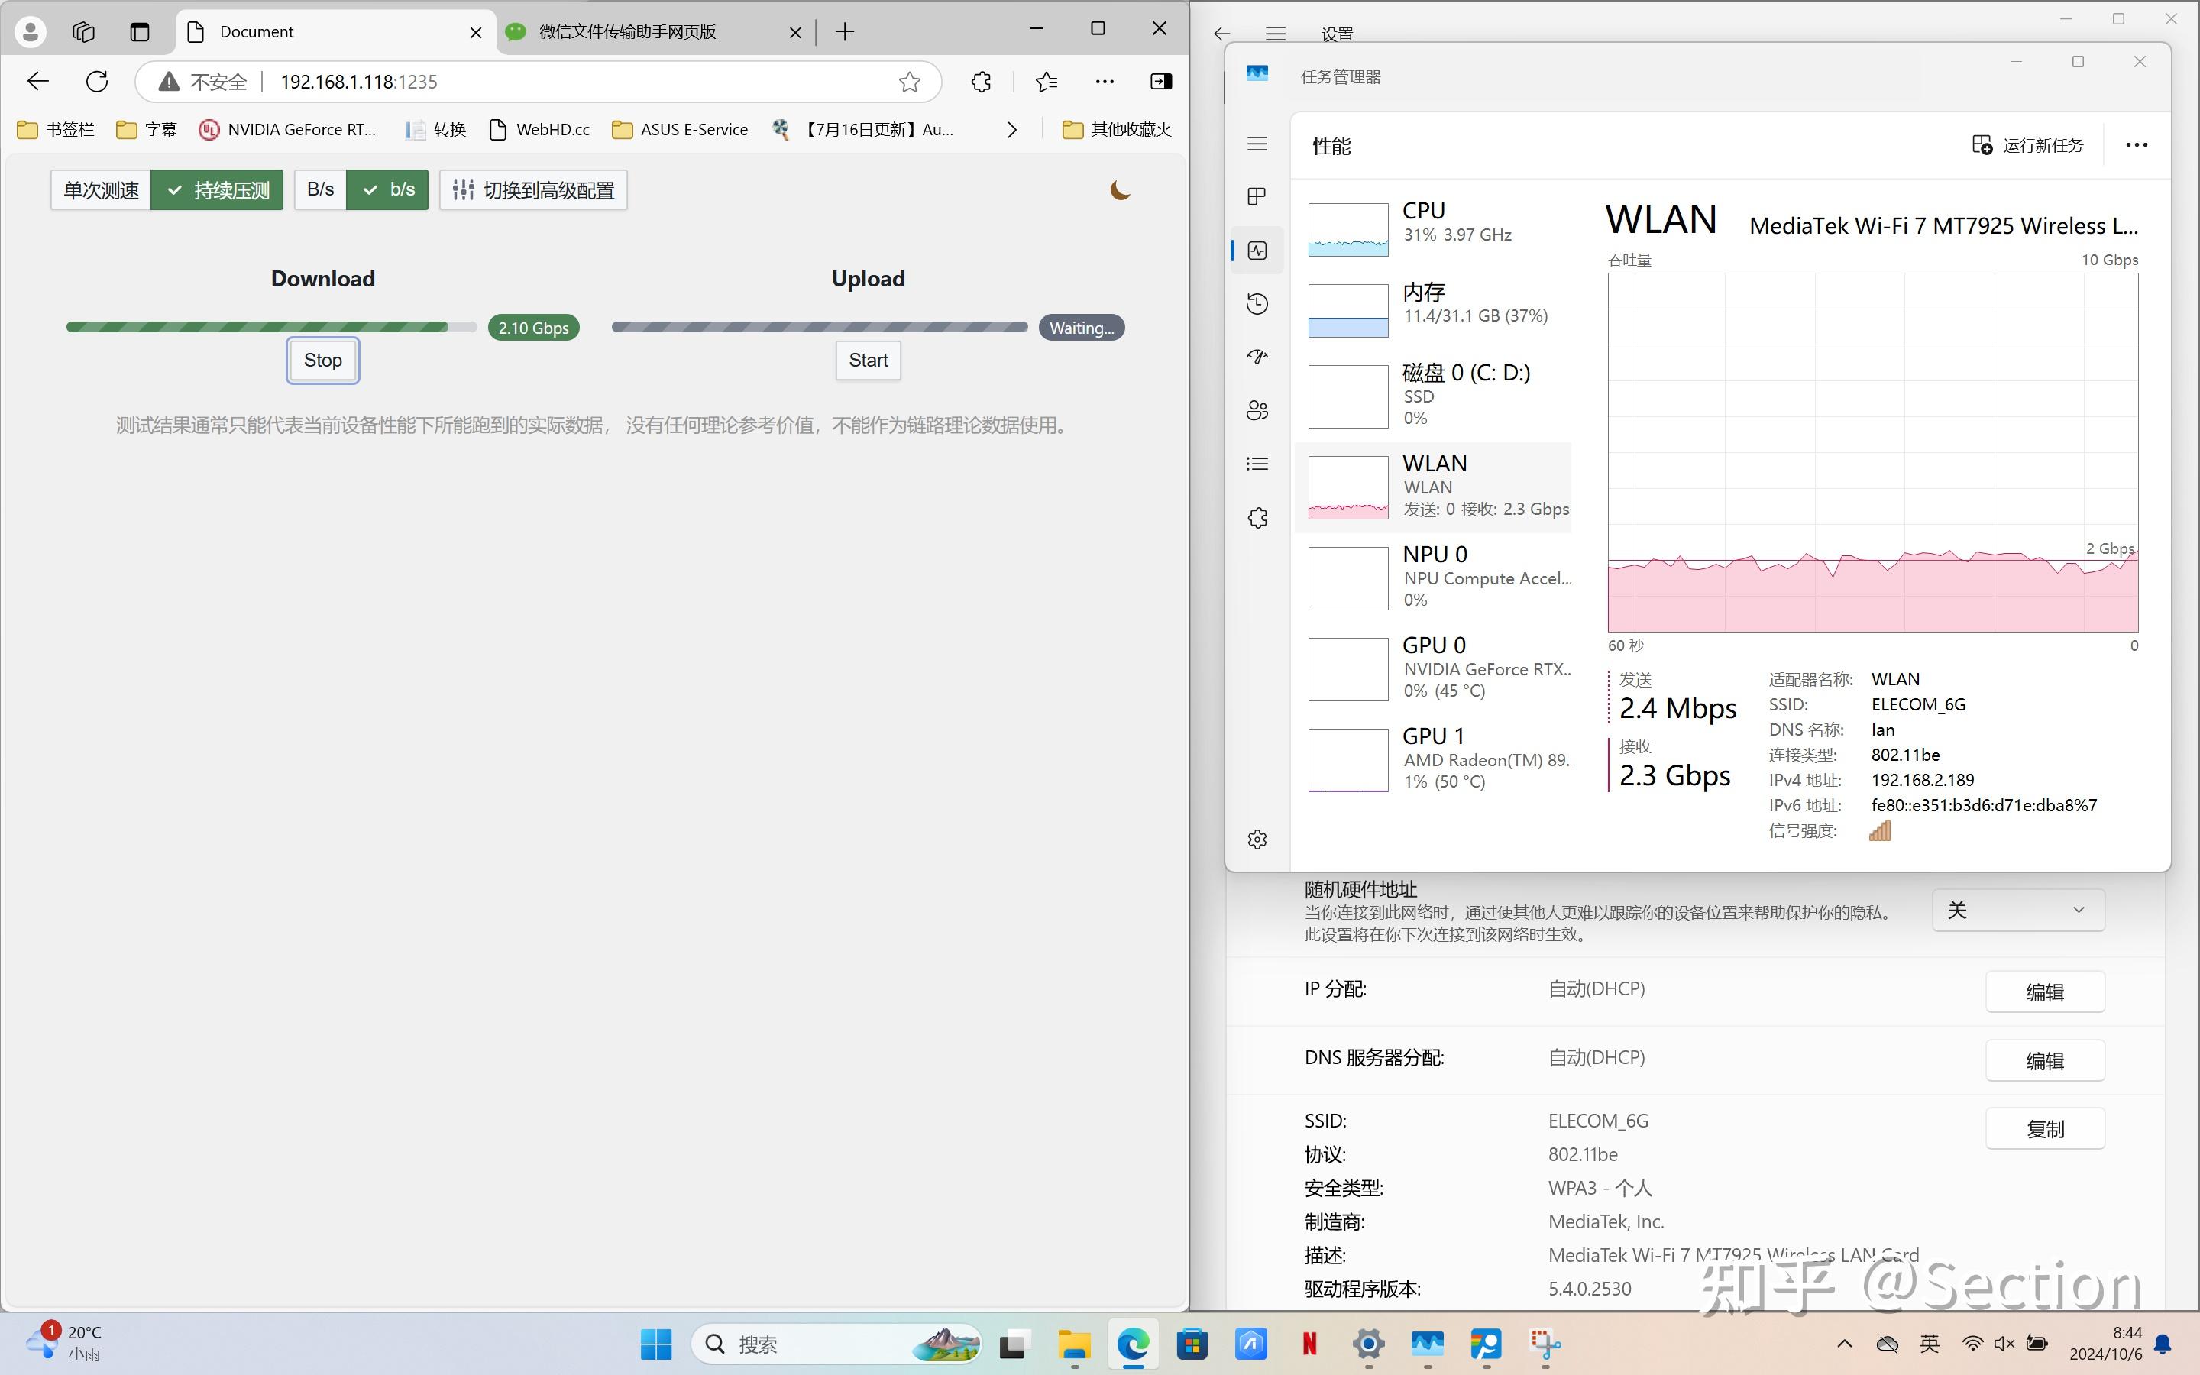Click the download progress bar
The height and width of the screenshot is (1375, 2200).
point(270,326)
